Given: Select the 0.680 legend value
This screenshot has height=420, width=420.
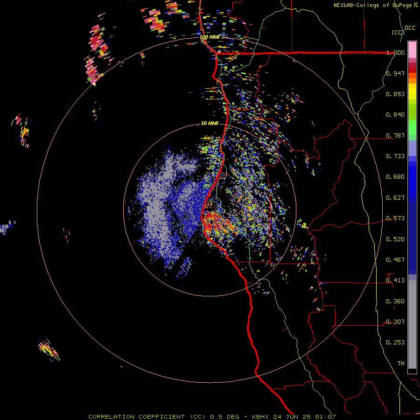Looking at the screenshot, I should [395, 177].
